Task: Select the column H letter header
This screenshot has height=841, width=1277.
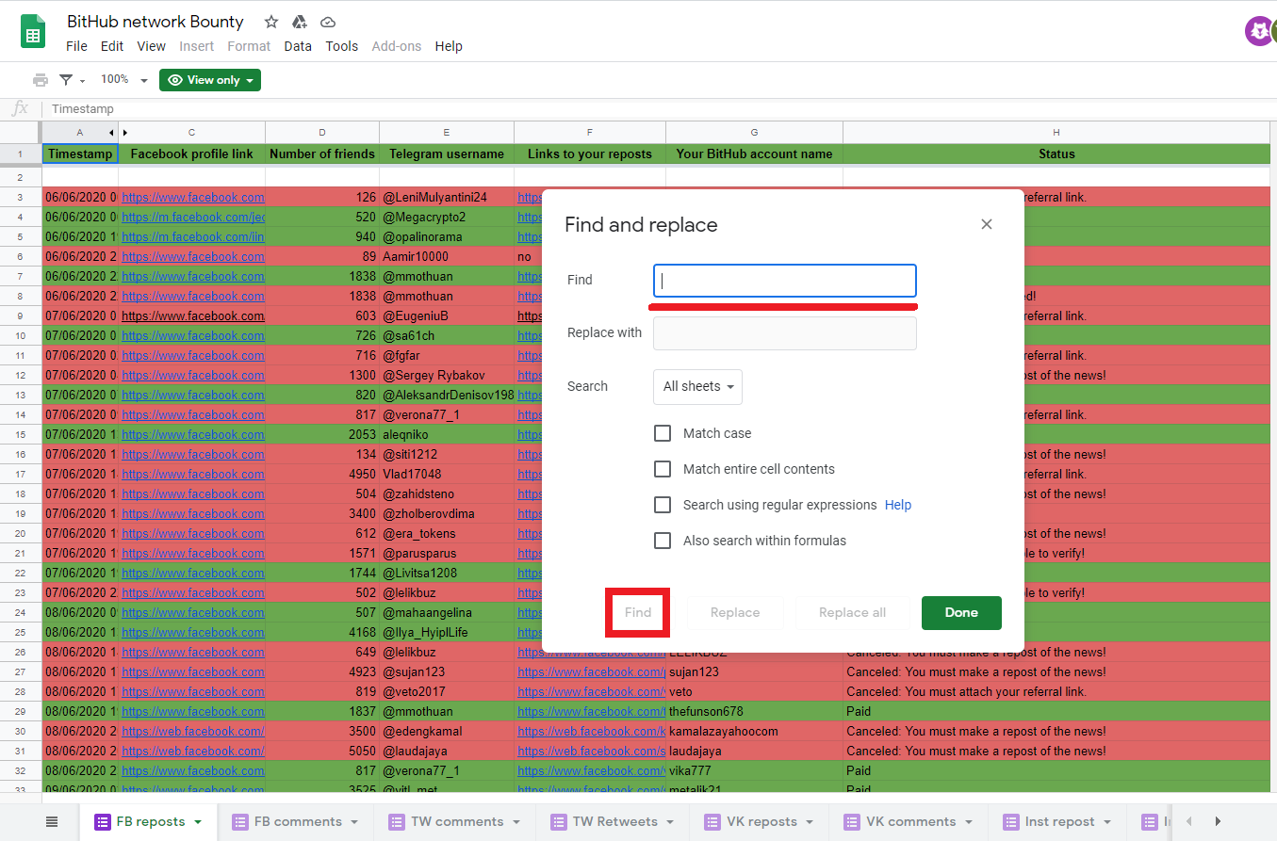Action: pos(1056,133)
